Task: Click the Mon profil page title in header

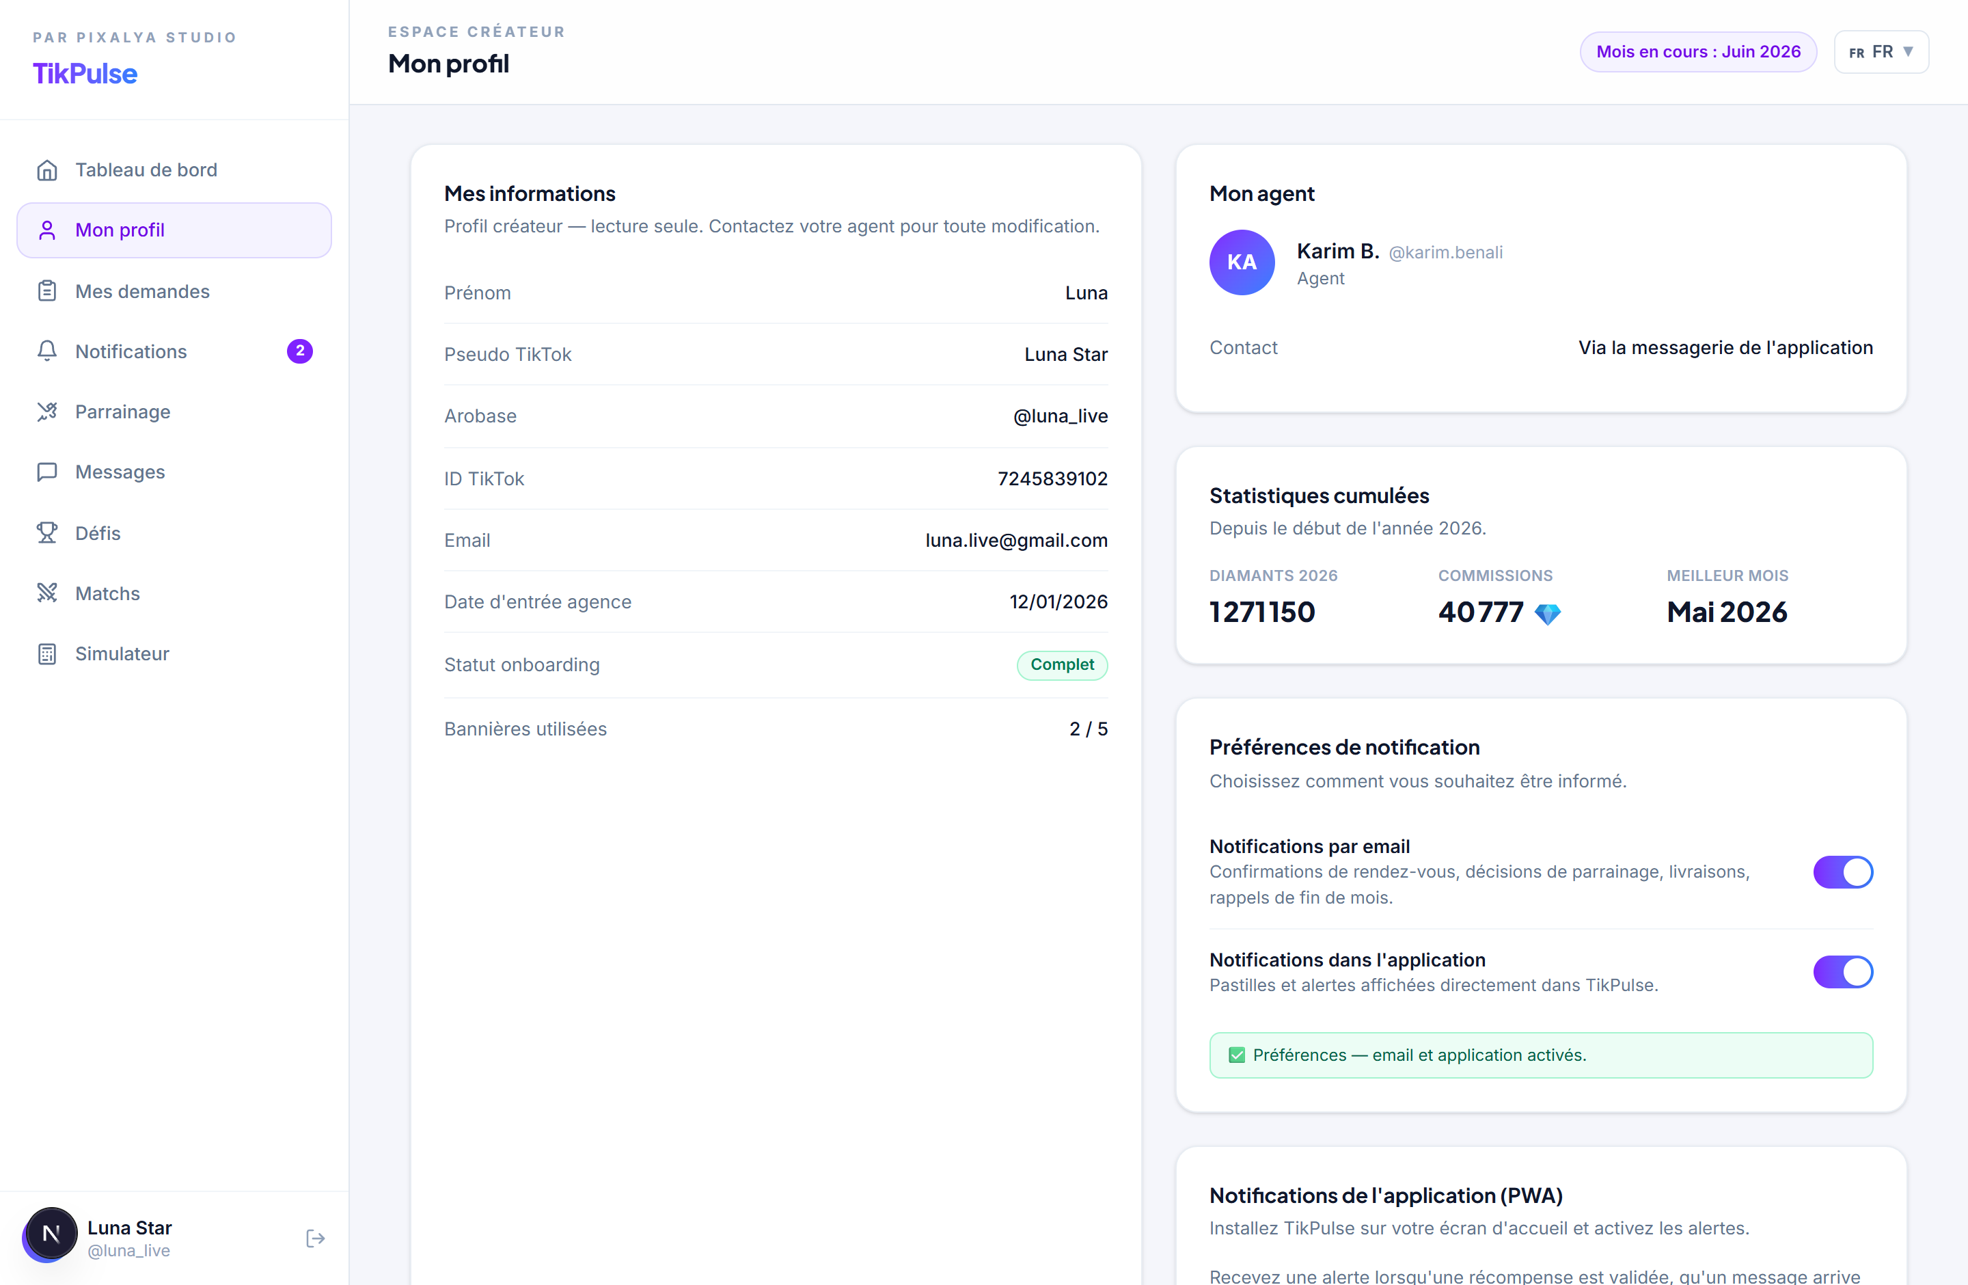Action: pyautogui.click(x=448, y=64)
